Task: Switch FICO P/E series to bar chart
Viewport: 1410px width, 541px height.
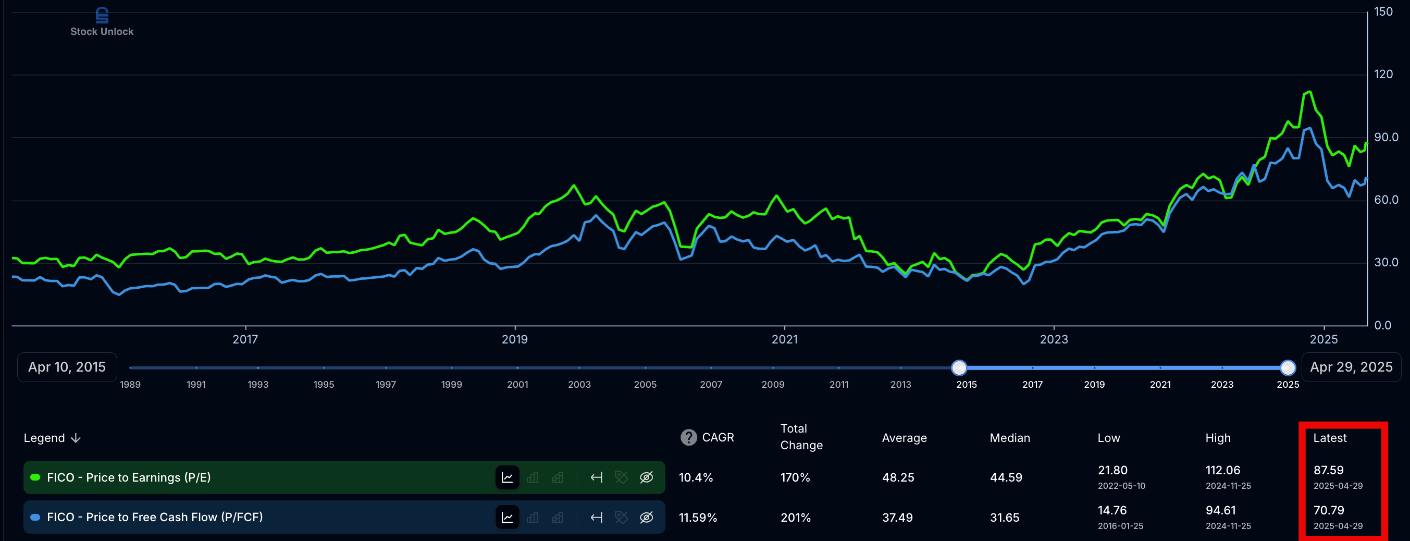Action: tap(532, 477)
